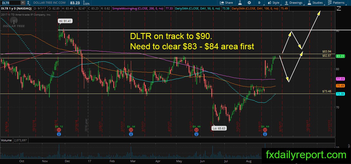Change the D timeframe selector
Viewport: 351px width, 164px height.
[x=259, y=3]
